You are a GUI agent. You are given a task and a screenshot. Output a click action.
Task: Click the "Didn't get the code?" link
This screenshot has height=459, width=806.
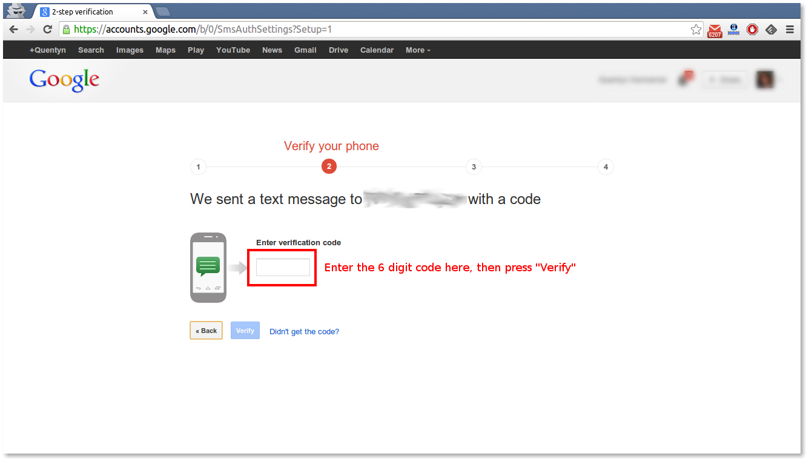point(304,331)
